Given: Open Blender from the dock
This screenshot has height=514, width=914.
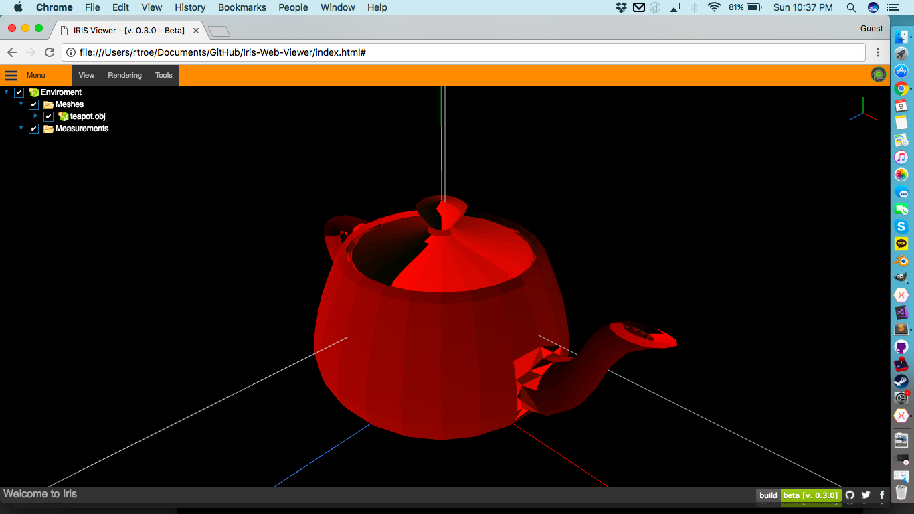Looking at the screenshot, I should (x=901, y=260).
